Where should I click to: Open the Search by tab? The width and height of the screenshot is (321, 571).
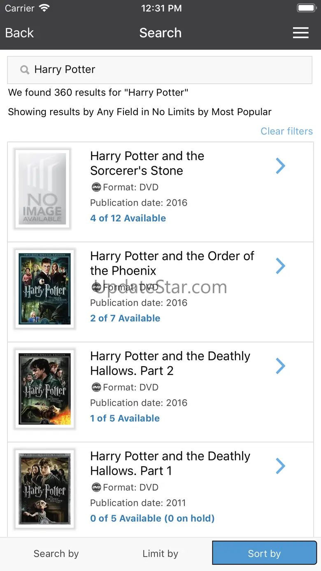56,554
